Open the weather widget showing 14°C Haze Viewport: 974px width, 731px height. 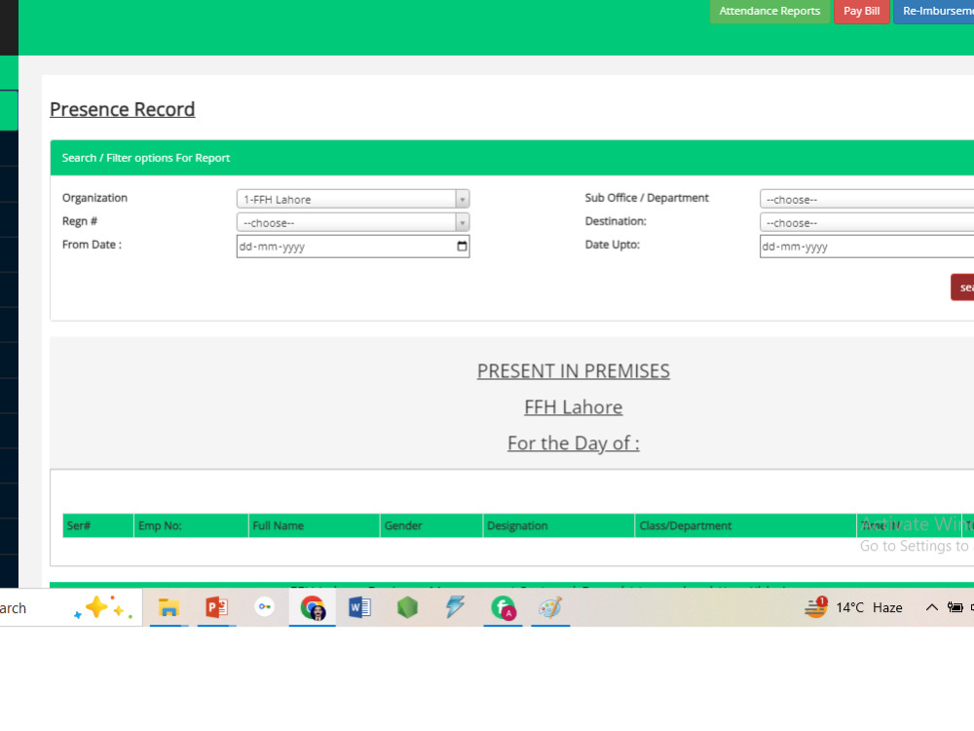tap(853, 607)
